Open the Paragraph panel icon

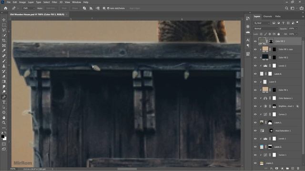248,46
